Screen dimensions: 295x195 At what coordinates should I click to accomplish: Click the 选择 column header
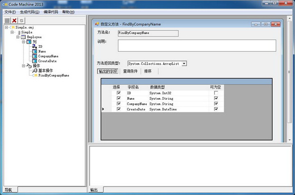116,87
